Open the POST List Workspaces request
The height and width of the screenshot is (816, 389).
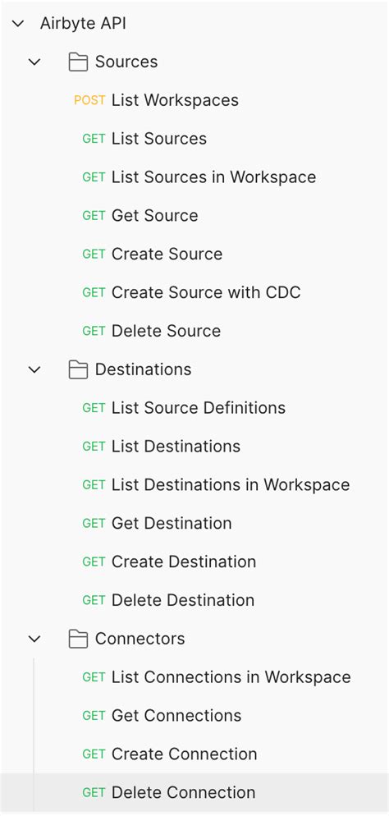[194, 100]
